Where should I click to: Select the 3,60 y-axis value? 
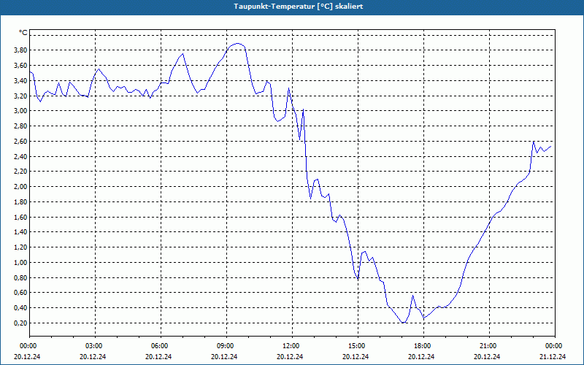pos(21,66)
